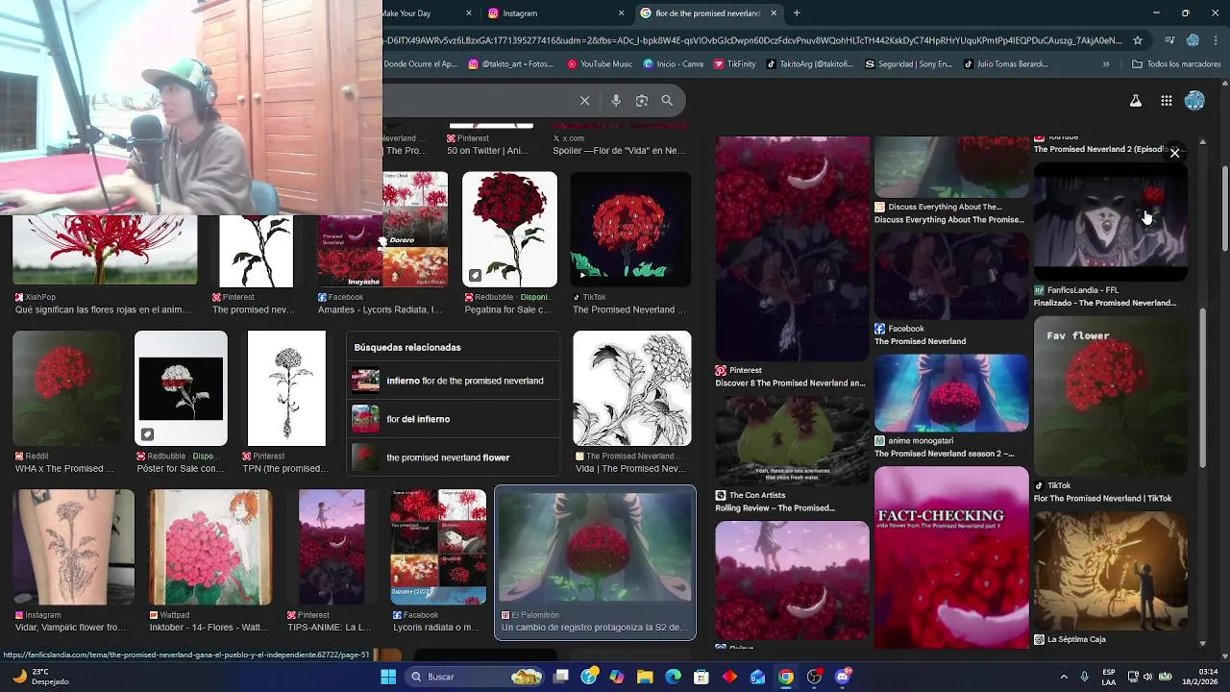
Task: Open Chrome three-dot menu
Action: [x=1215, y=40]
